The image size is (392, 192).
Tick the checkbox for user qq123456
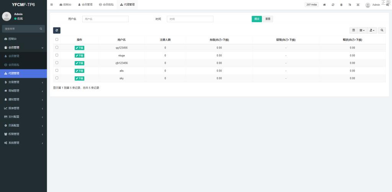[57, 47]
